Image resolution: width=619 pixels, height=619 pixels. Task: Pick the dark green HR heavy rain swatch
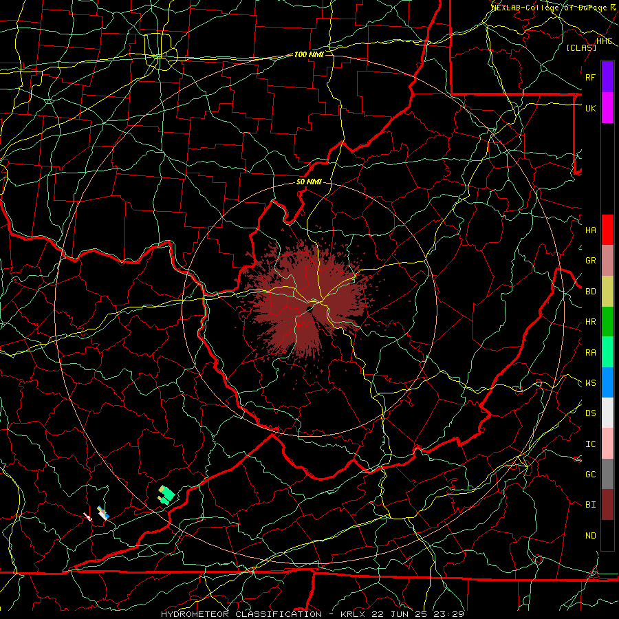click(x=607, y=322)
